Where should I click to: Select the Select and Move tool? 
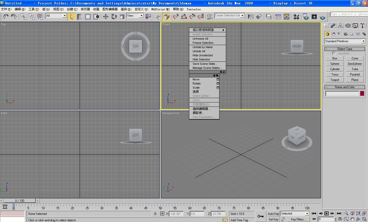click(106, 17)
